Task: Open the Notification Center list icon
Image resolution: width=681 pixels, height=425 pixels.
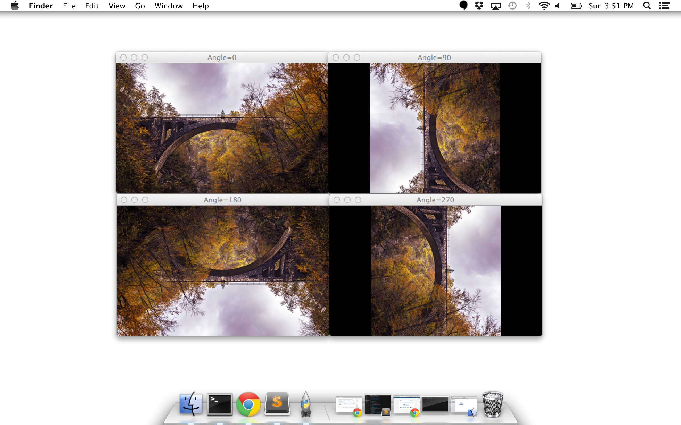Action: (665, 6)
